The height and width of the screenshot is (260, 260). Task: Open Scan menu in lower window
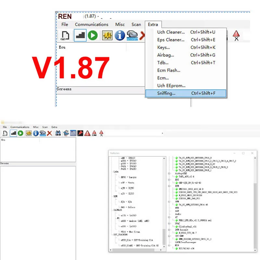coord(45,127)
